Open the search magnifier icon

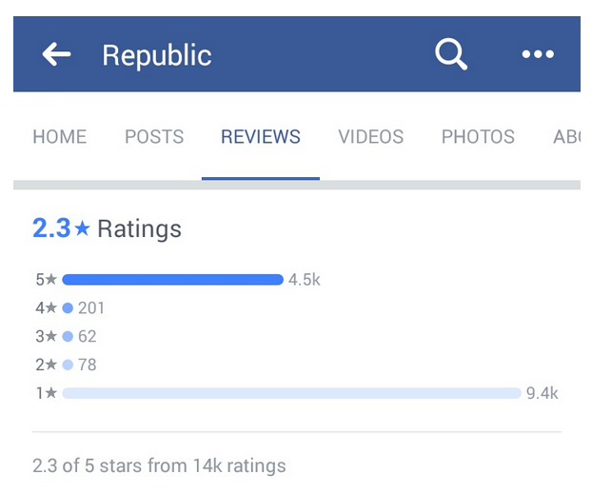tap(451, 54)
